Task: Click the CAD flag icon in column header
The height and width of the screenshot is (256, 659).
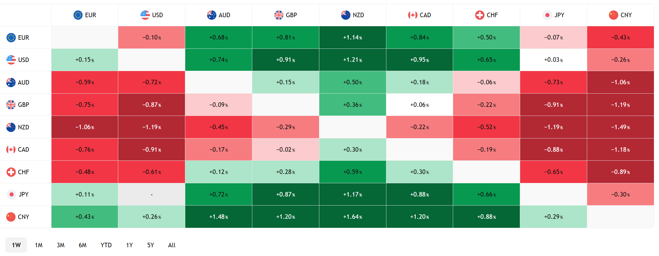Action: (413, 15)
